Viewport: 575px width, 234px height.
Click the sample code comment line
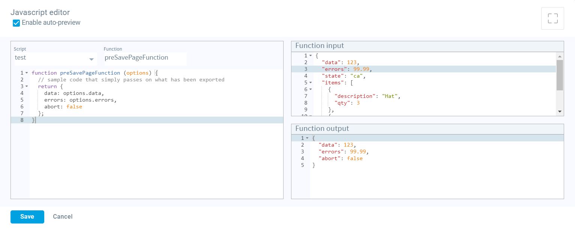tap(131, 79)
